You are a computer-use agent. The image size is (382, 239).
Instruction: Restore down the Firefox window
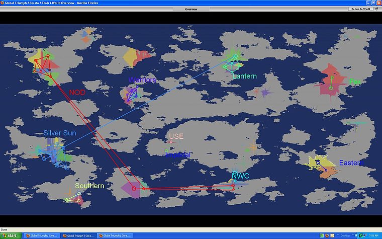[x=373, y=3]
